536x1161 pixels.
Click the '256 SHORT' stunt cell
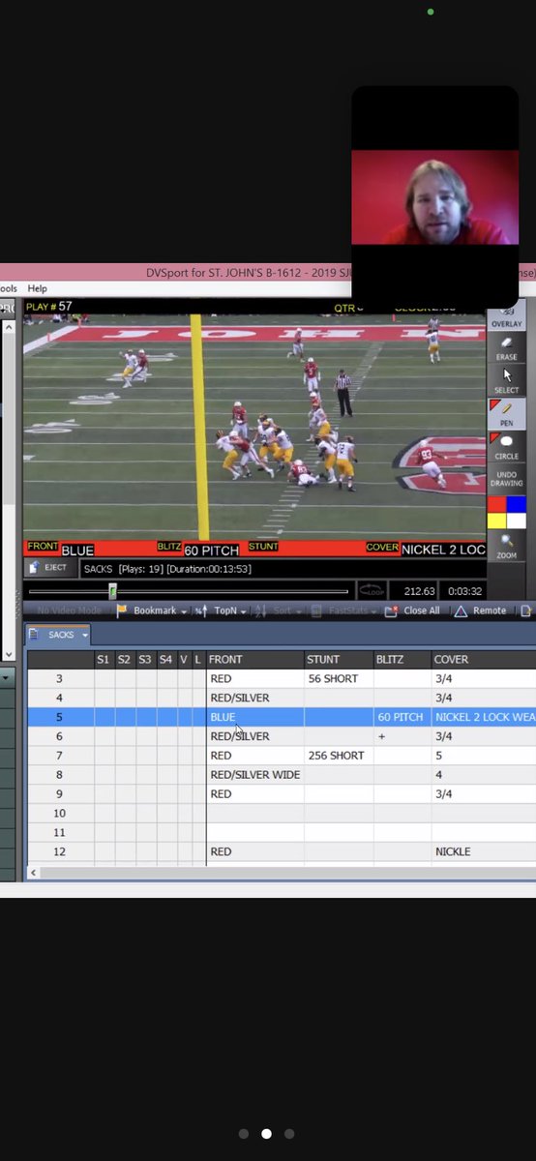point(339,756)
